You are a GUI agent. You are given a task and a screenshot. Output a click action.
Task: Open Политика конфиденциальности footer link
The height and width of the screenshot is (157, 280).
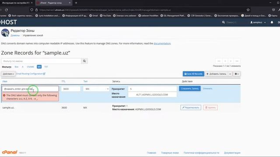coord(201,153)
